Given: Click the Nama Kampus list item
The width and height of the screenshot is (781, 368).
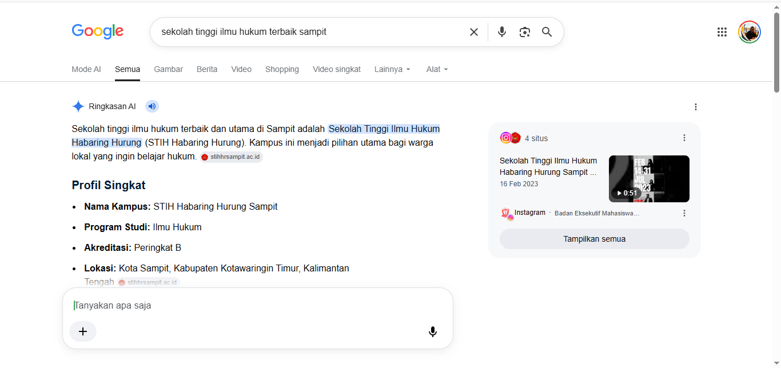Looking at the screenshot, I should click(181, 206).
